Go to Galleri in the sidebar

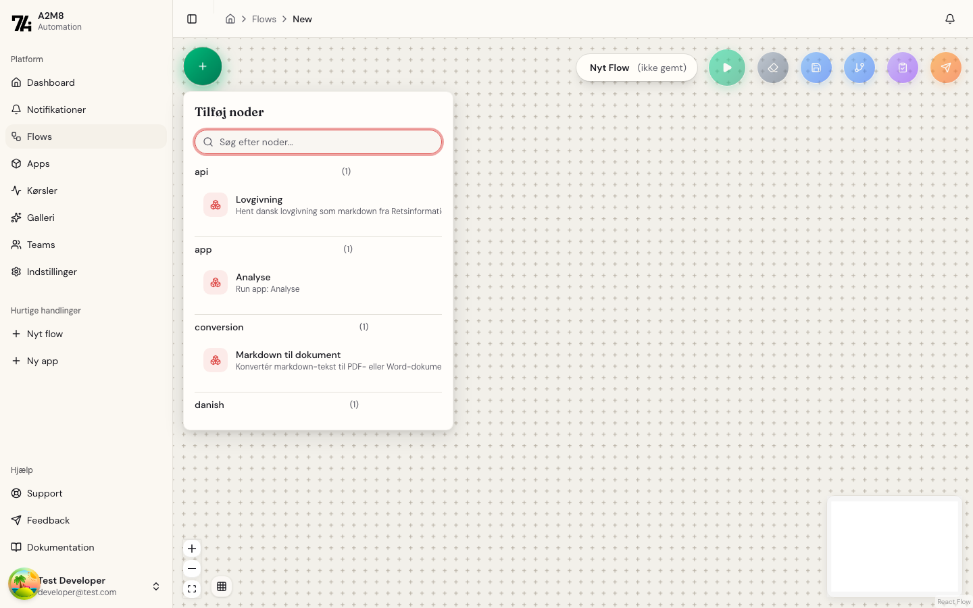click(x=41, y=218)
